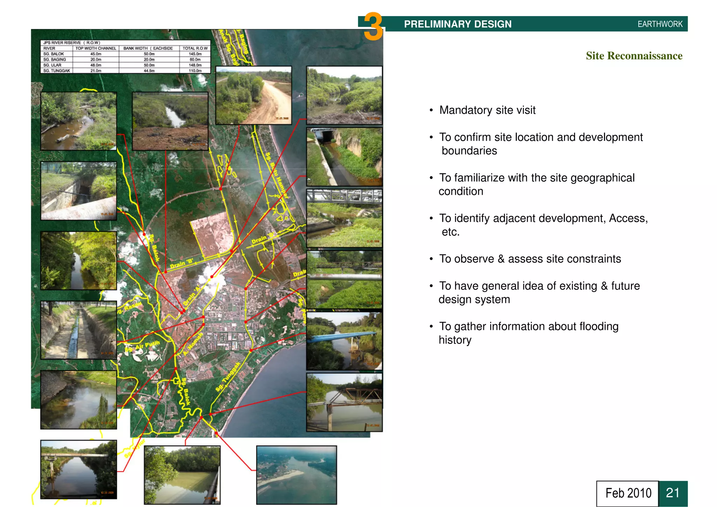
Task: Open the concrete lined drain photo
Action: tap(78, 330)
